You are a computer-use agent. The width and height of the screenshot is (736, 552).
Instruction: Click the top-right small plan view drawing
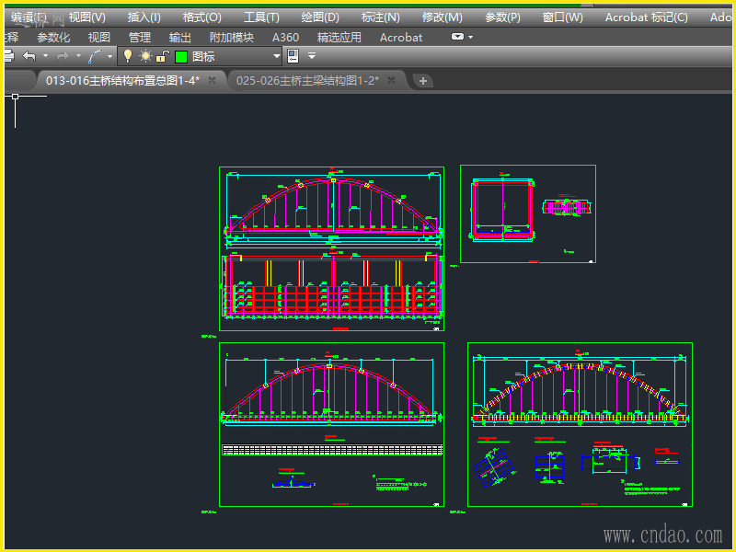tap(528, 213)
